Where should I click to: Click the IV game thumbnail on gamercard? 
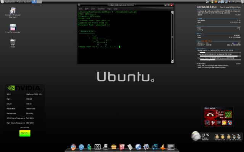pyautogui.click(x=218, y=123)
